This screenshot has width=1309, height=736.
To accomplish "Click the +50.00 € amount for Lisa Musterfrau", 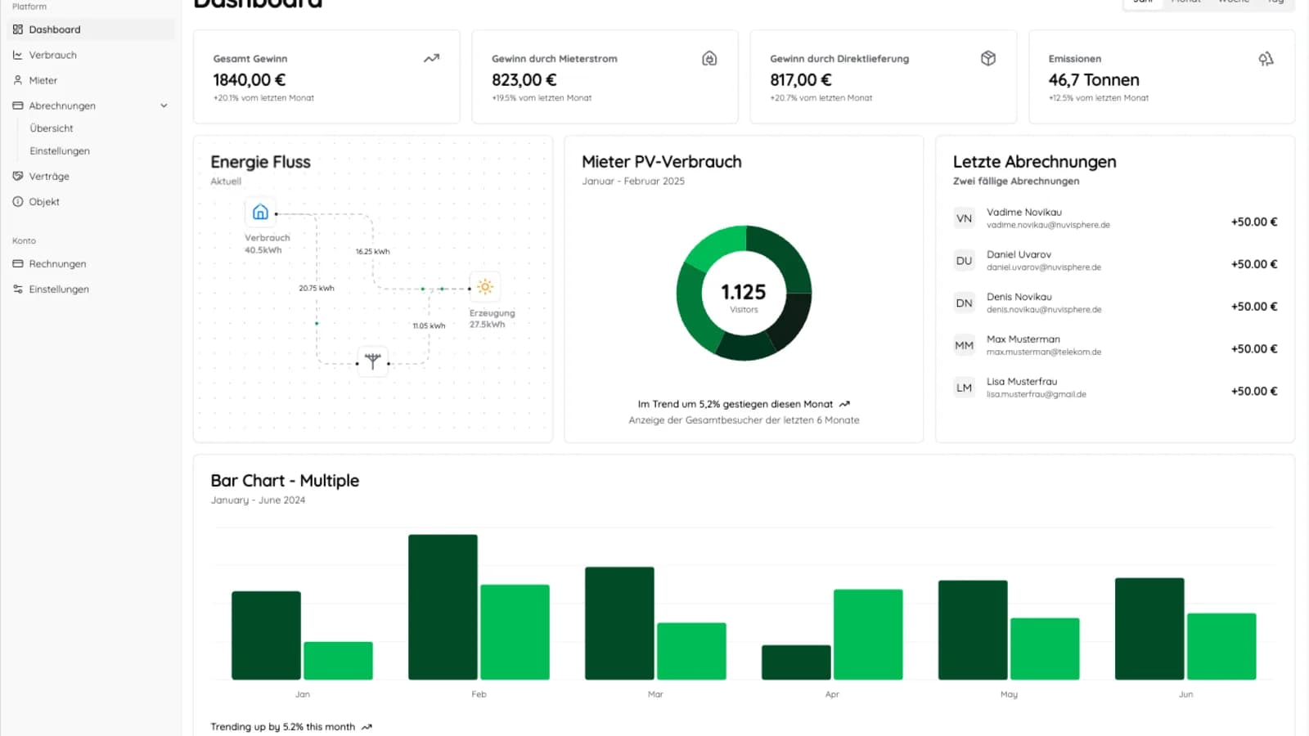I will pyautogui.click(x=1253, y=391).
